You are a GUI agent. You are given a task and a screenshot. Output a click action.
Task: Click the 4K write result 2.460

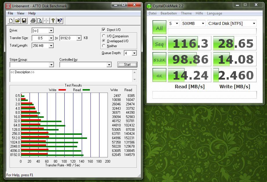(235, 75)
